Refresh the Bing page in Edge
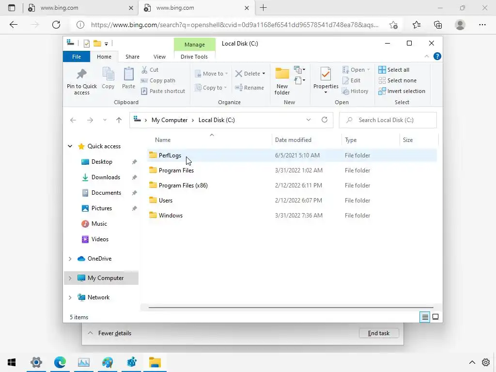496x372 pixels. [x=56, y=25]
